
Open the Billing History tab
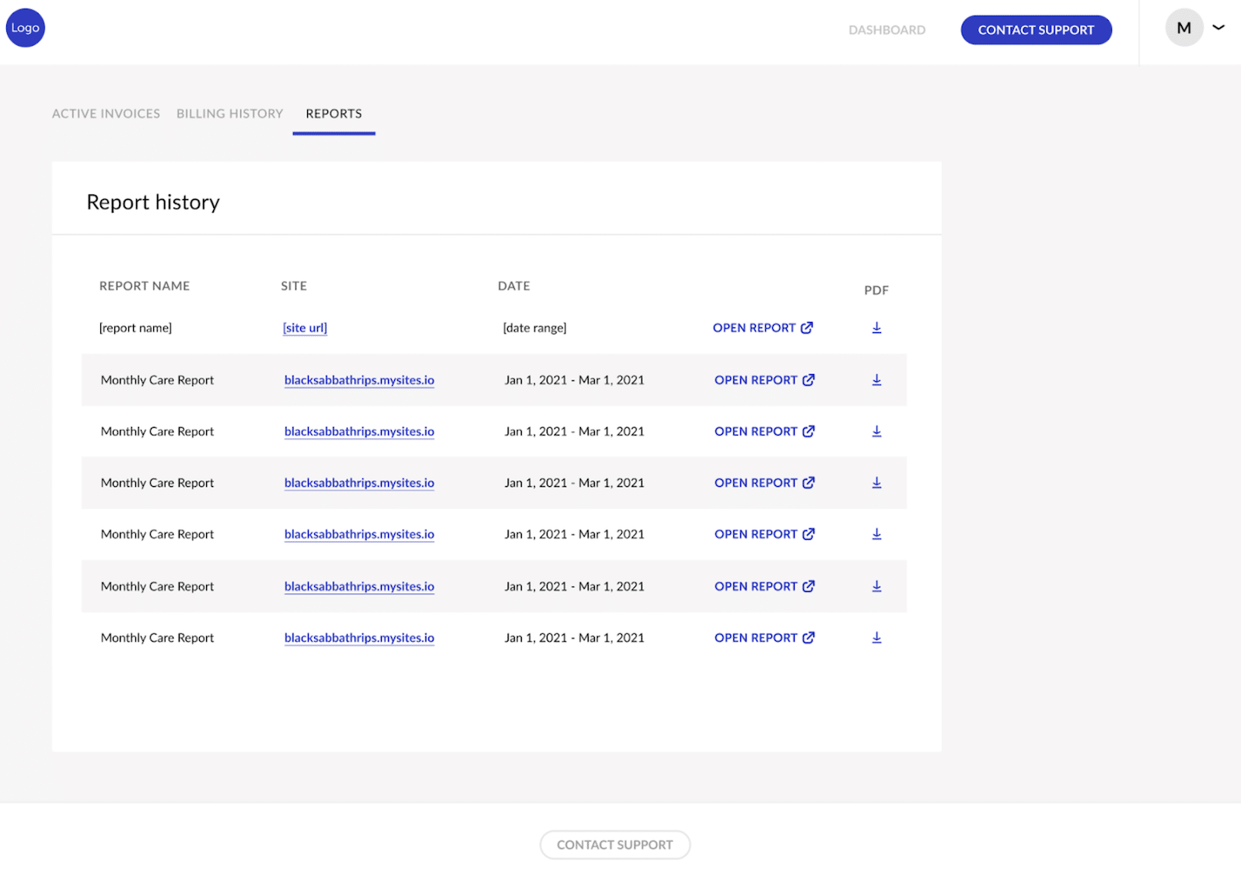pyautogui.click(x=229, y=114)
